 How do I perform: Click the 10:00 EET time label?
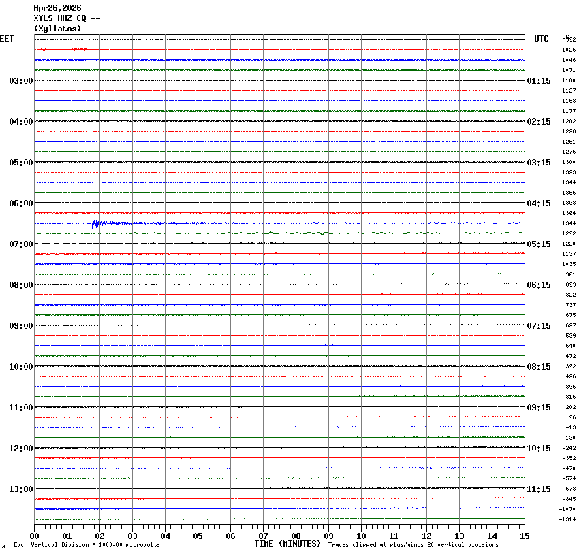[20, 367]
